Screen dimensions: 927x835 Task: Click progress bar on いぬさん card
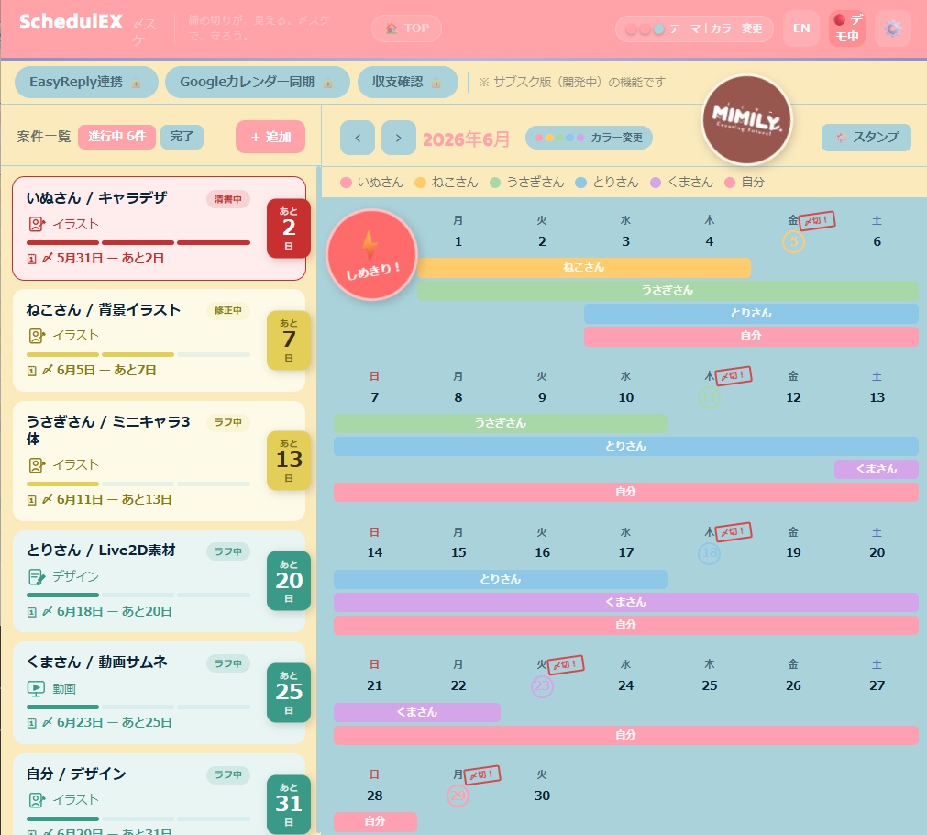(x=138, y=242)
